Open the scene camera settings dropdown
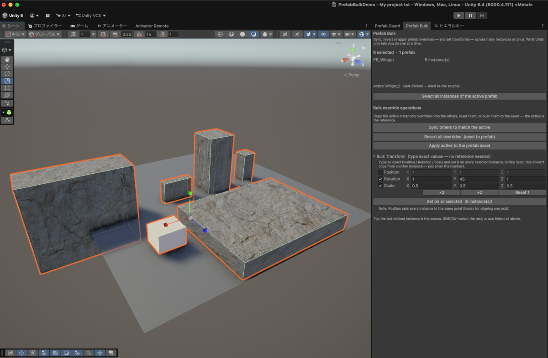 point(349,34)
